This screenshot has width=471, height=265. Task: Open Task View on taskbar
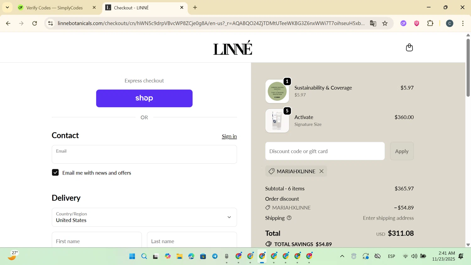[x=155, y=256]
